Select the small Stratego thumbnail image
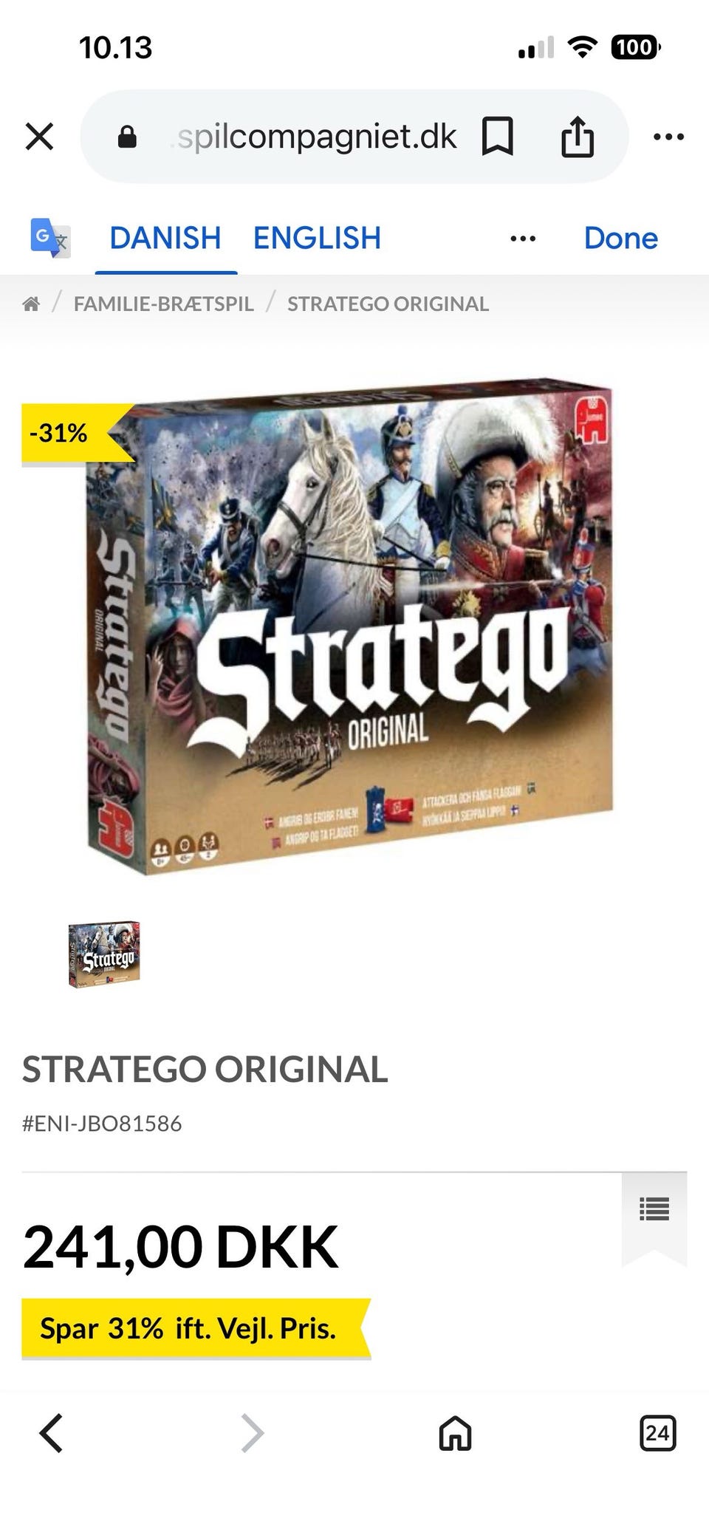 [104, 954]
